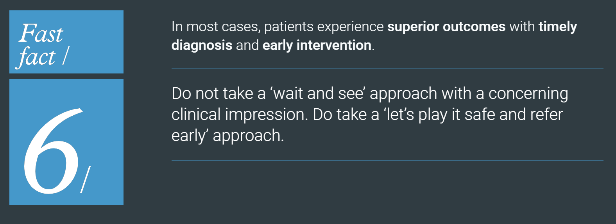Click the phrase "patients experience"

(324, 26)
